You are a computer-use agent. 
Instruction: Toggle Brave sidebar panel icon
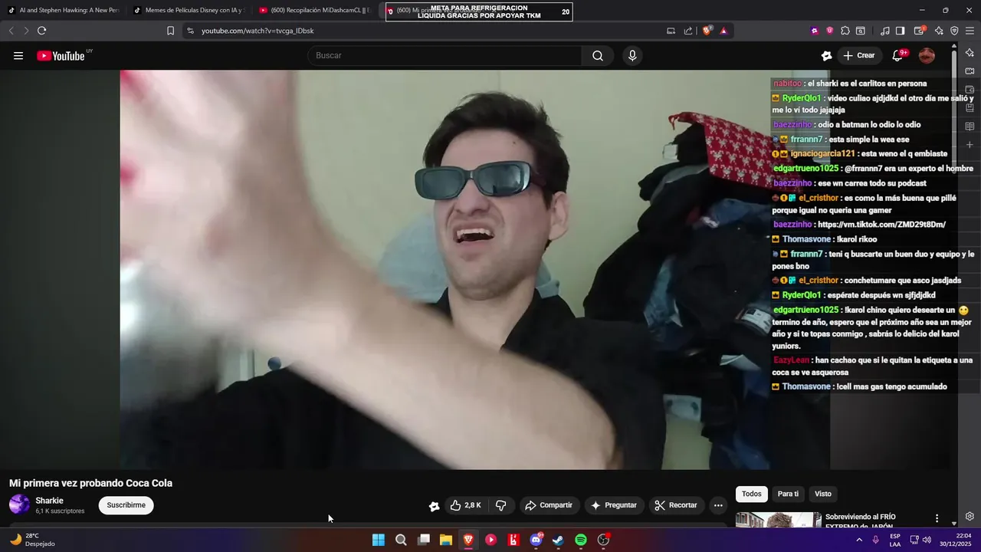point(901,31)
